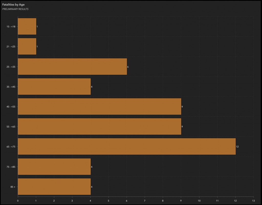Click the 45 - <55 axis category label
The height and width of the screenshot is (205, 262).
tap(11, 107)
